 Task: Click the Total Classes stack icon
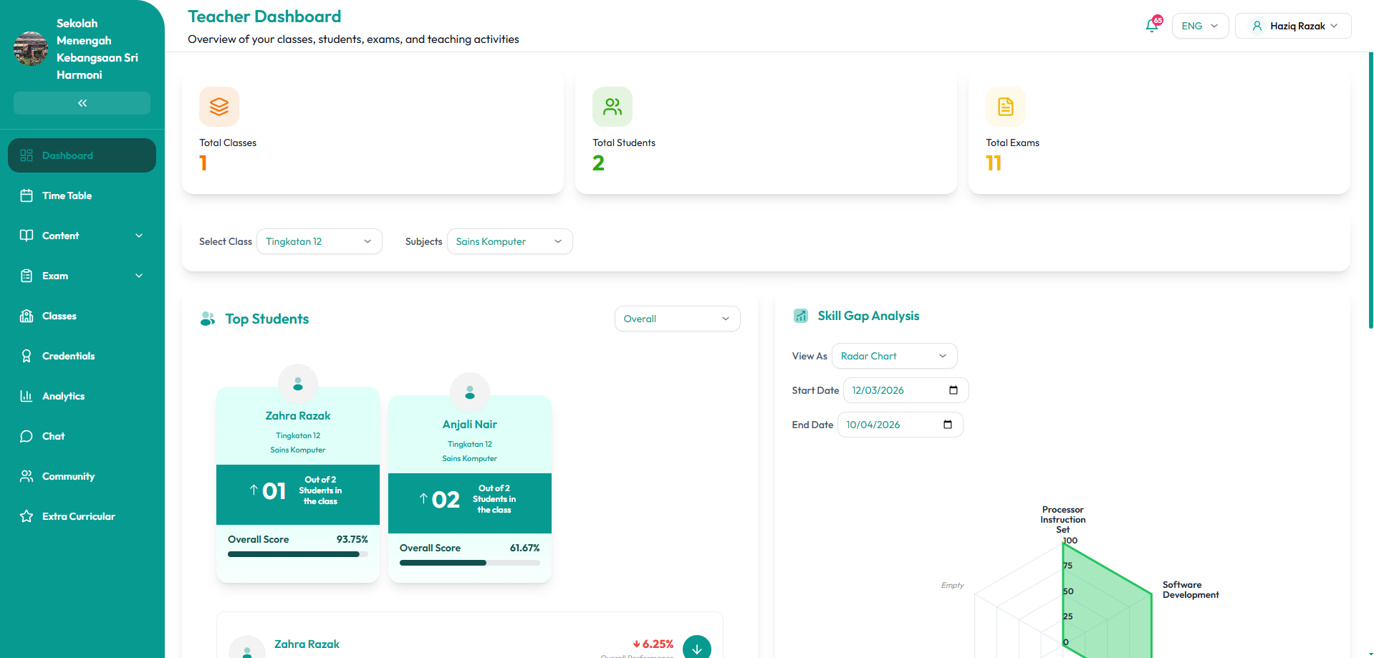point(218,107)
